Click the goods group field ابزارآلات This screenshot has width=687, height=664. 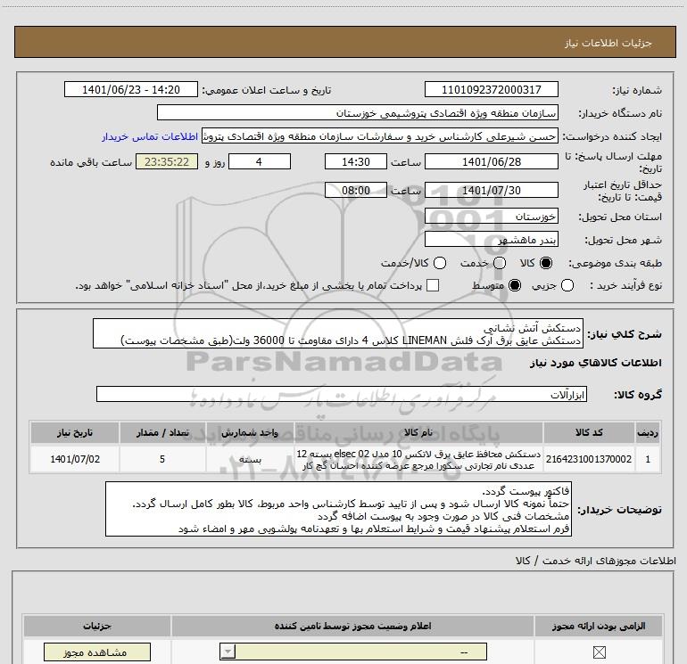[x=342, y=394]
